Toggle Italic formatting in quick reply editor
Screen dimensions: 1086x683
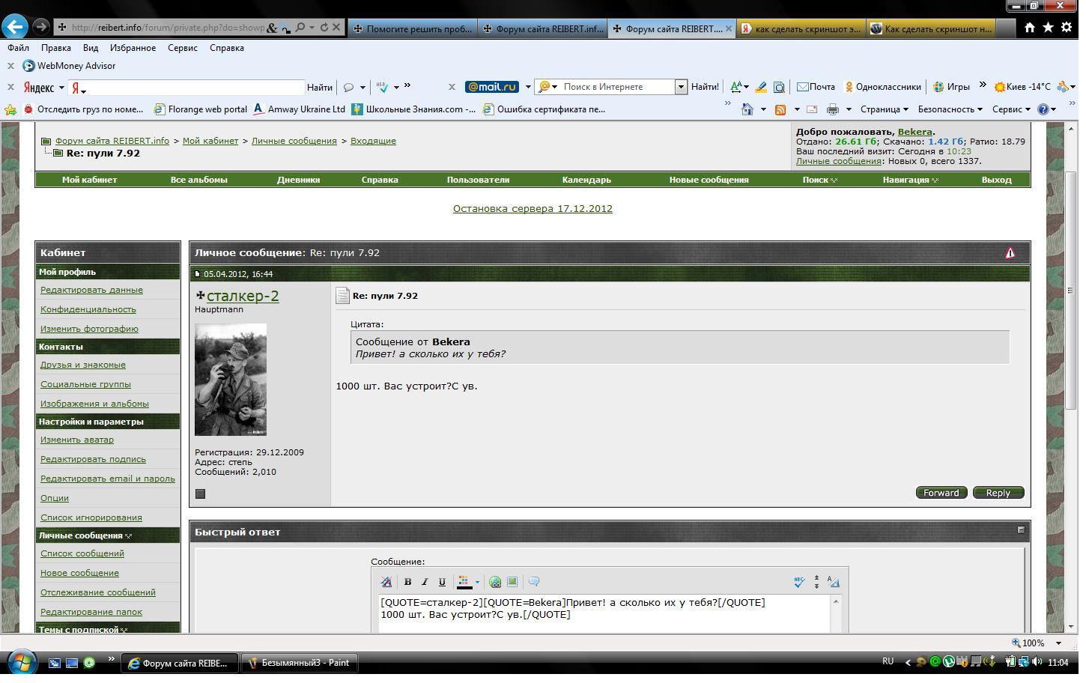coord(425,582)
